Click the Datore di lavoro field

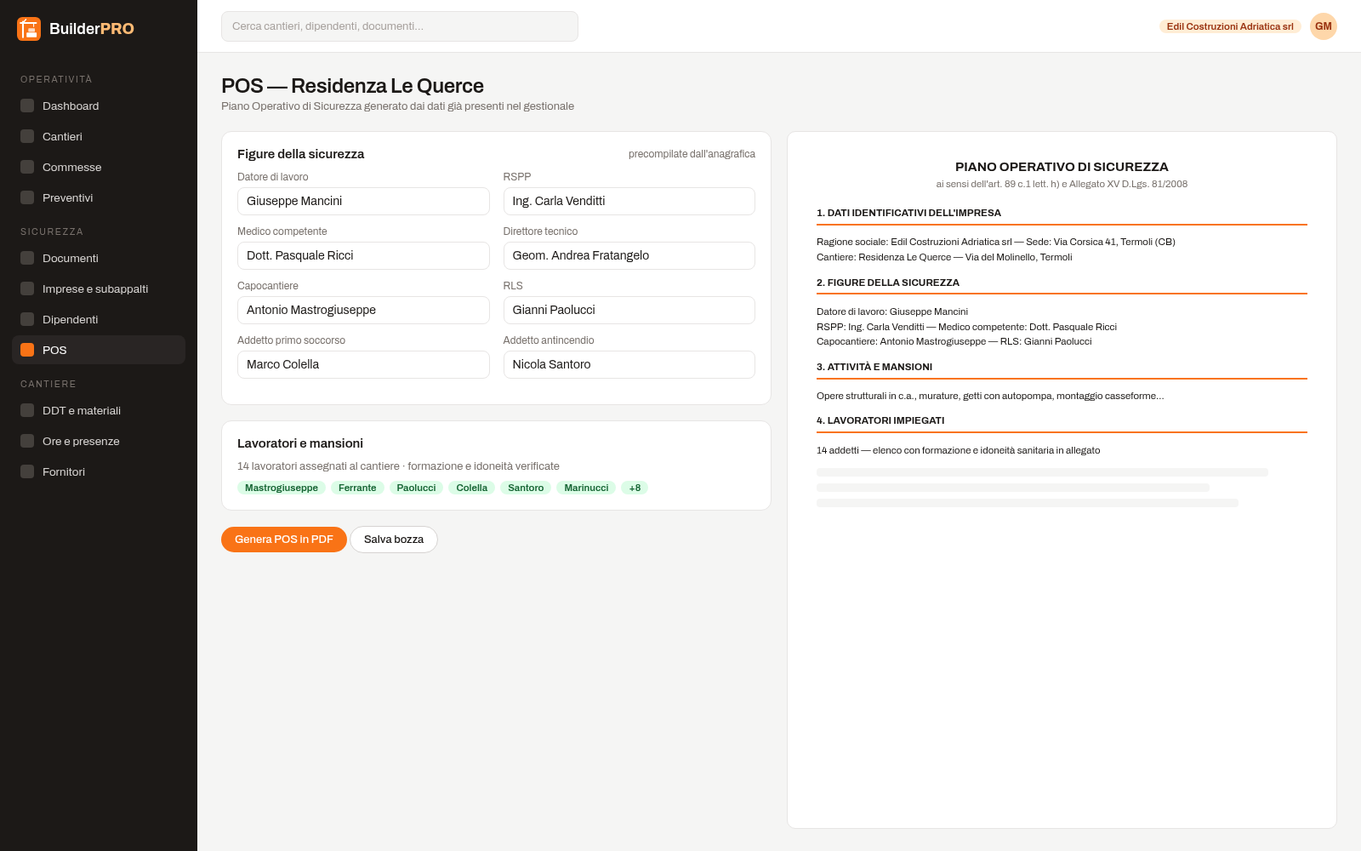(363, 201)
